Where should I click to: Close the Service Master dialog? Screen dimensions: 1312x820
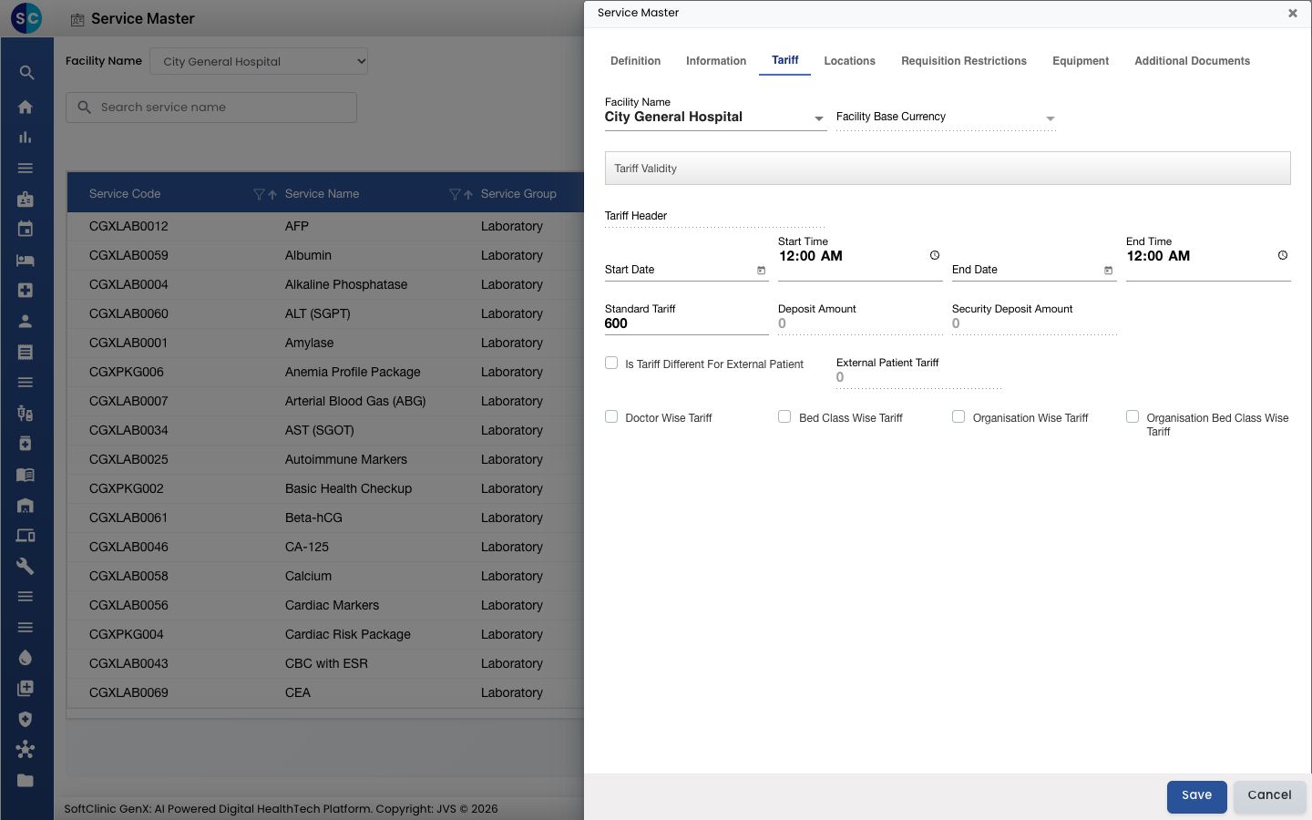click(1293, 13)
